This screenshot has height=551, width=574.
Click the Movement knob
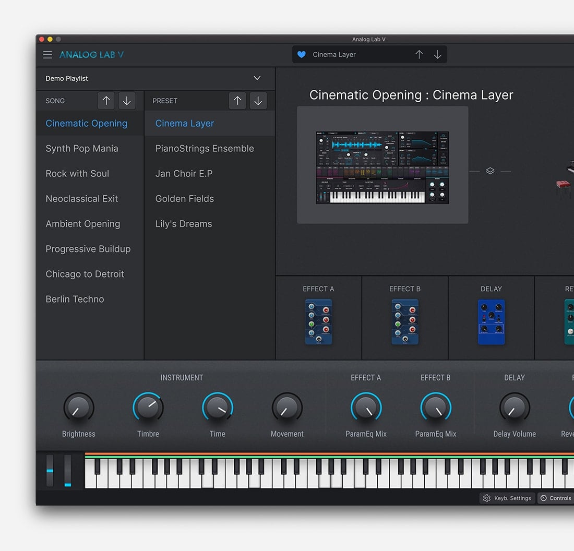[x=287, y=408]
